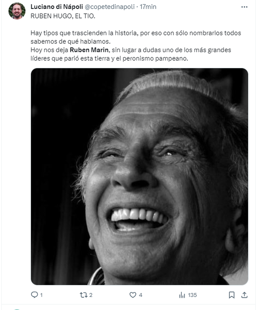Click the like count number 4
The width and height of the screenshot is (257, 310).
pos(141,295)
